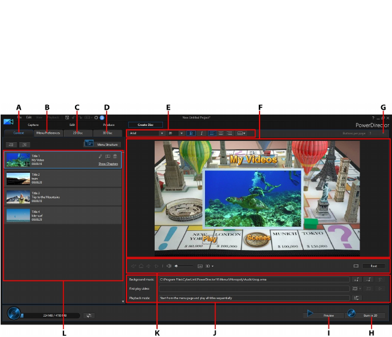Open the playback mode settings icon

coord(357,298)
